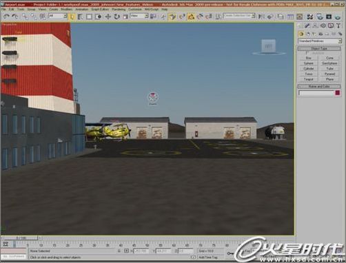Click the Plane primitive button
The width and height of the screenshot is (346, 263).
pyautogui.click(x=329, y=79)
